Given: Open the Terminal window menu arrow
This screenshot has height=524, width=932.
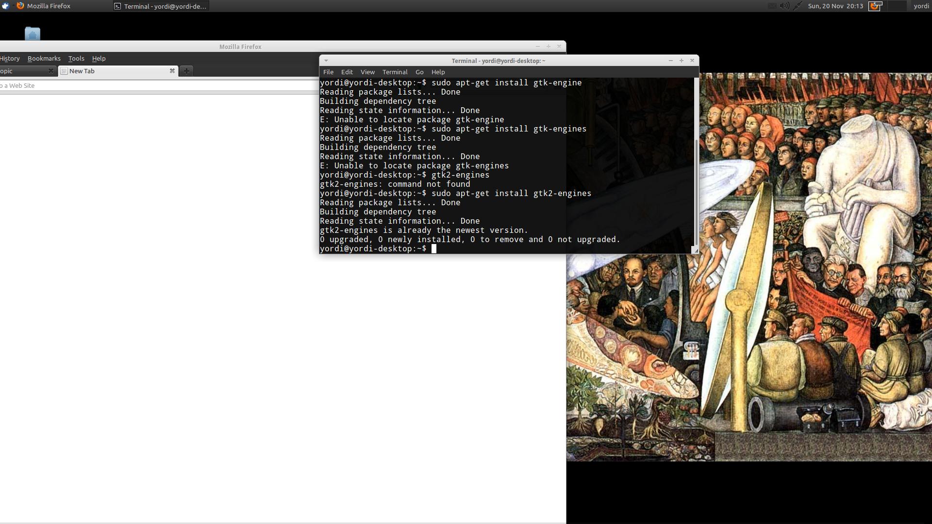Looking at the screenshot, I should tap(326, 61).
